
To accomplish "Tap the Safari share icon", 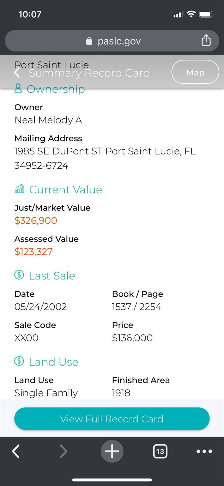I will coord(206,40).
